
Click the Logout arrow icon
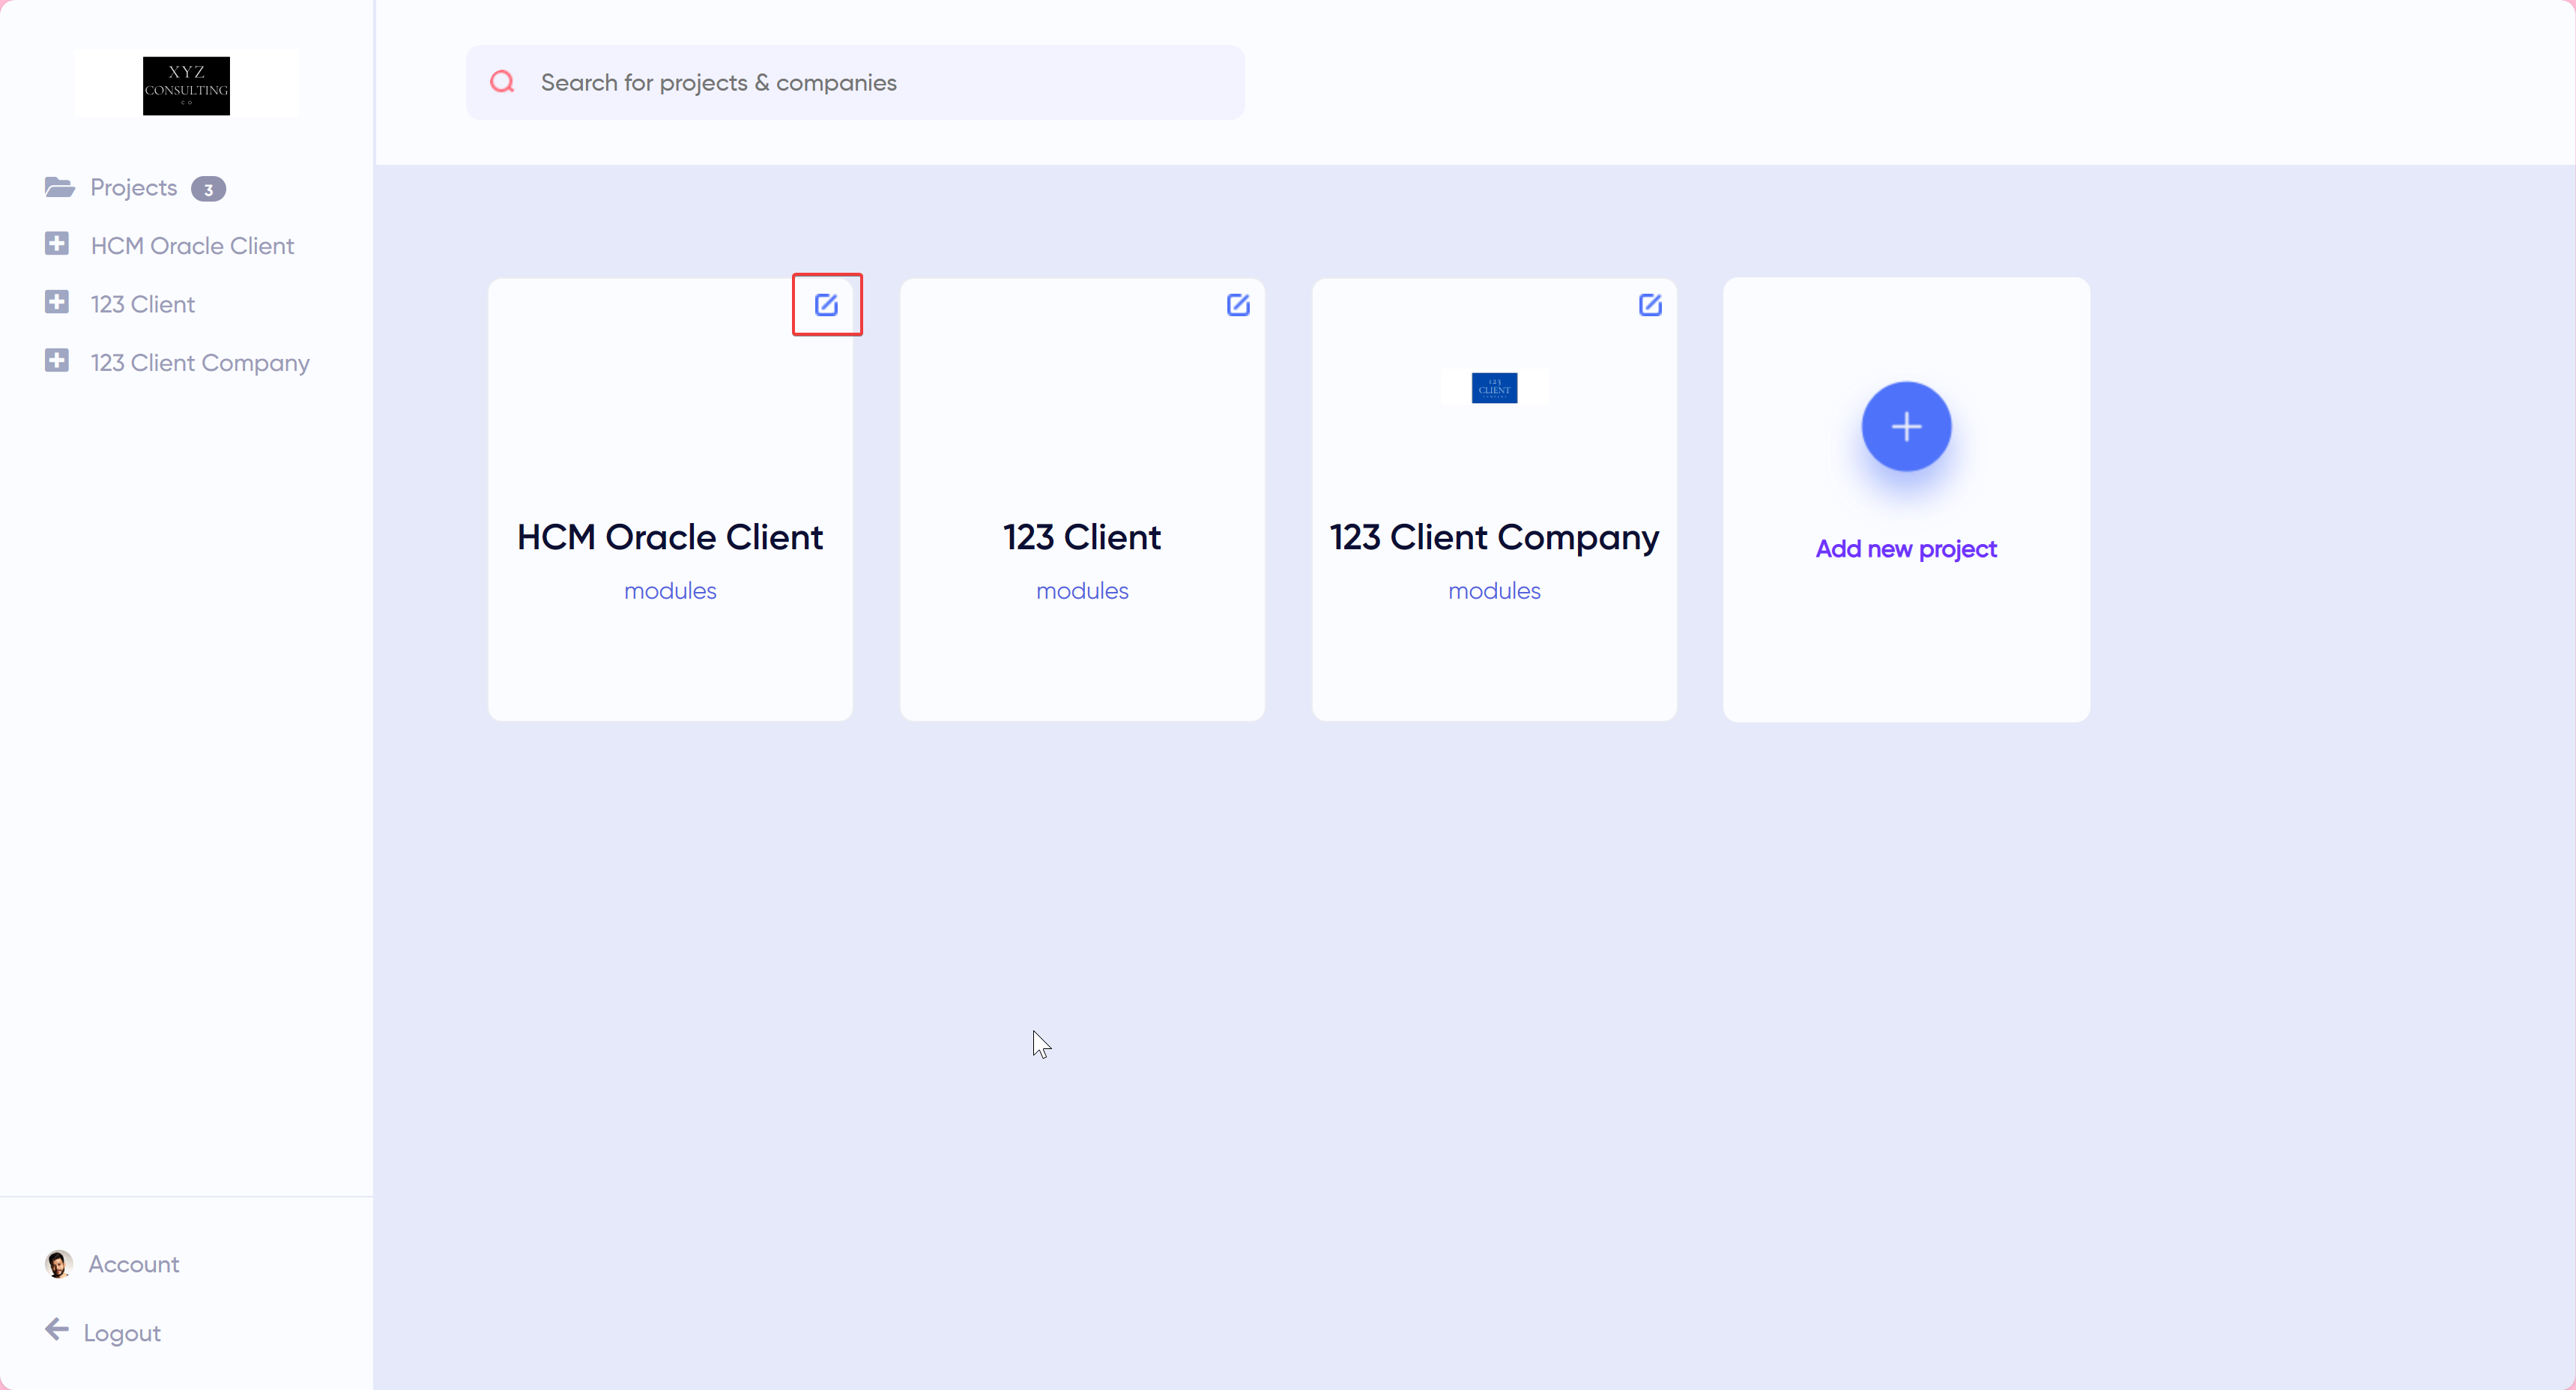click(x=57, y=1329)
